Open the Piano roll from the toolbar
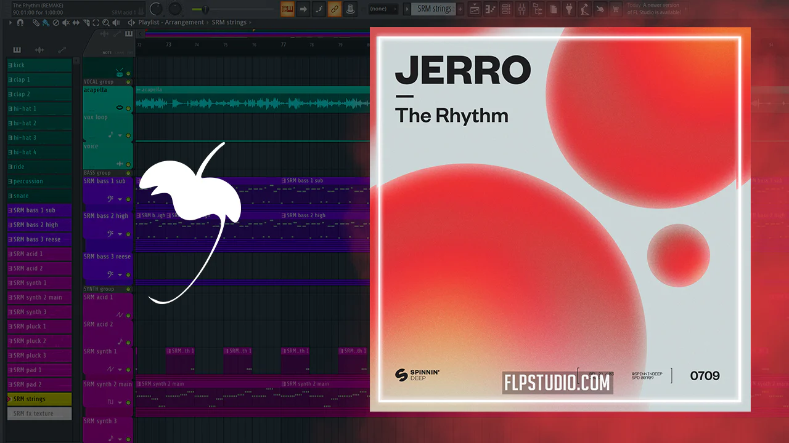789x443 pixels. 491,9
